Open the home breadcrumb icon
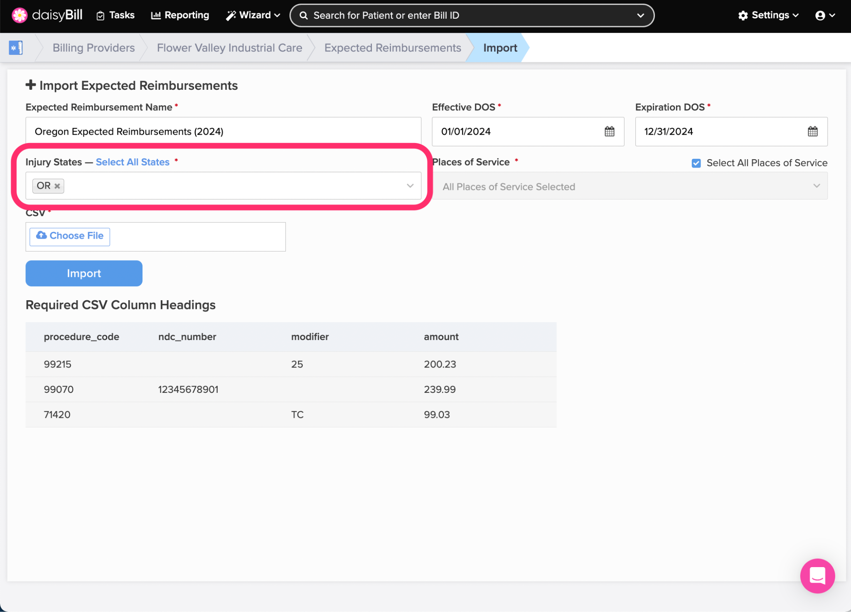Image resolution: width=851 pixels, height=612 pixels. coord(16,48)
